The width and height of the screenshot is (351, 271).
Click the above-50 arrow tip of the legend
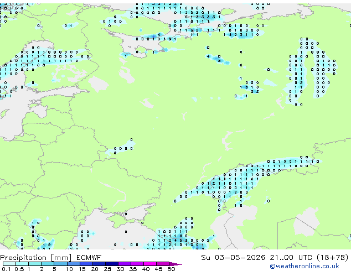point(175,264)
